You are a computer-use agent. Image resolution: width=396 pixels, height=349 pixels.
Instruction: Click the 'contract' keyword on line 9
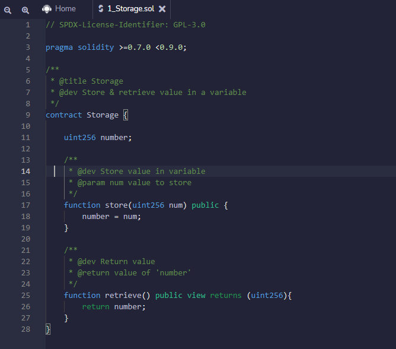tap(63, 115)
